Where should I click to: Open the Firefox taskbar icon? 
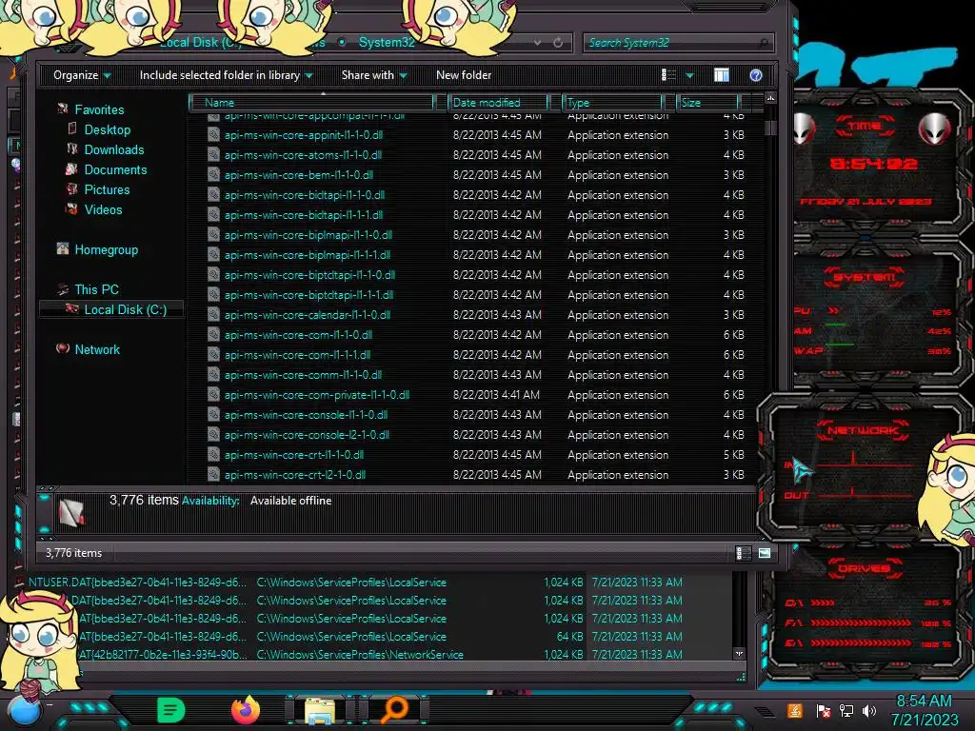point(245,710)
